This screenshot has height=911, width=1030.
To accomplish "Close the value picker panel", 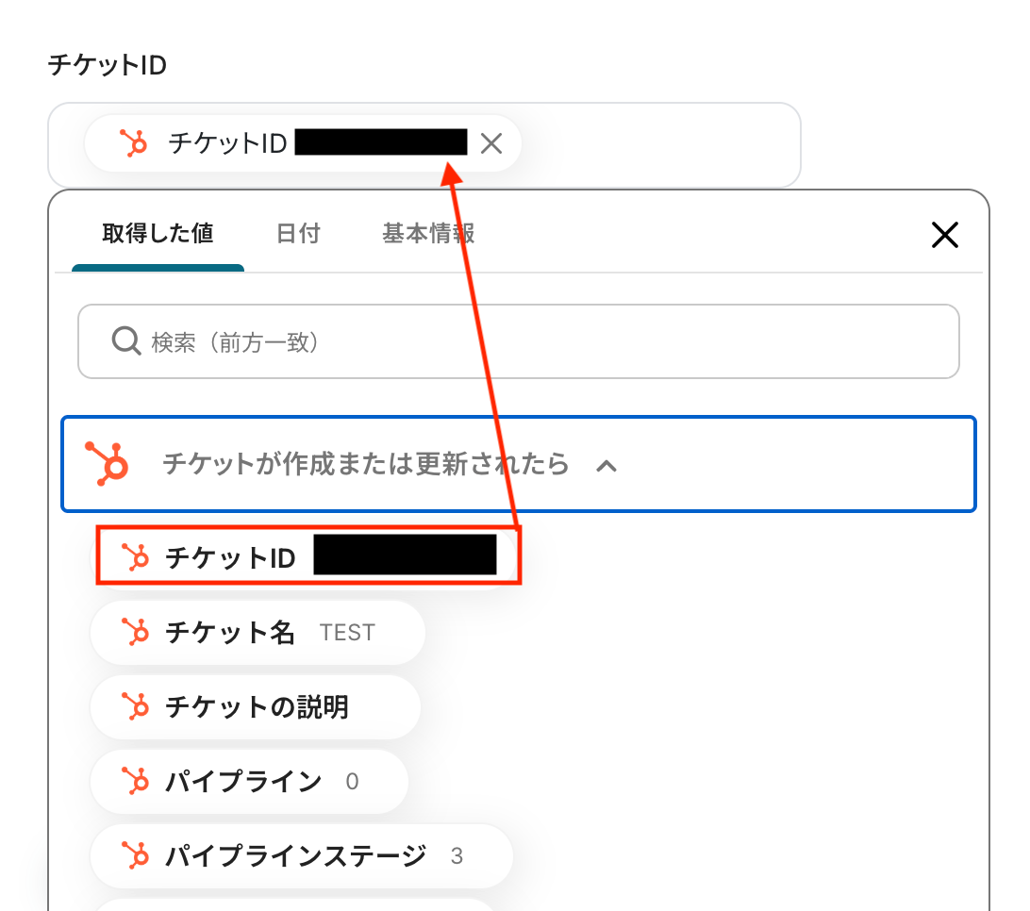I will [x=944, y=235].
